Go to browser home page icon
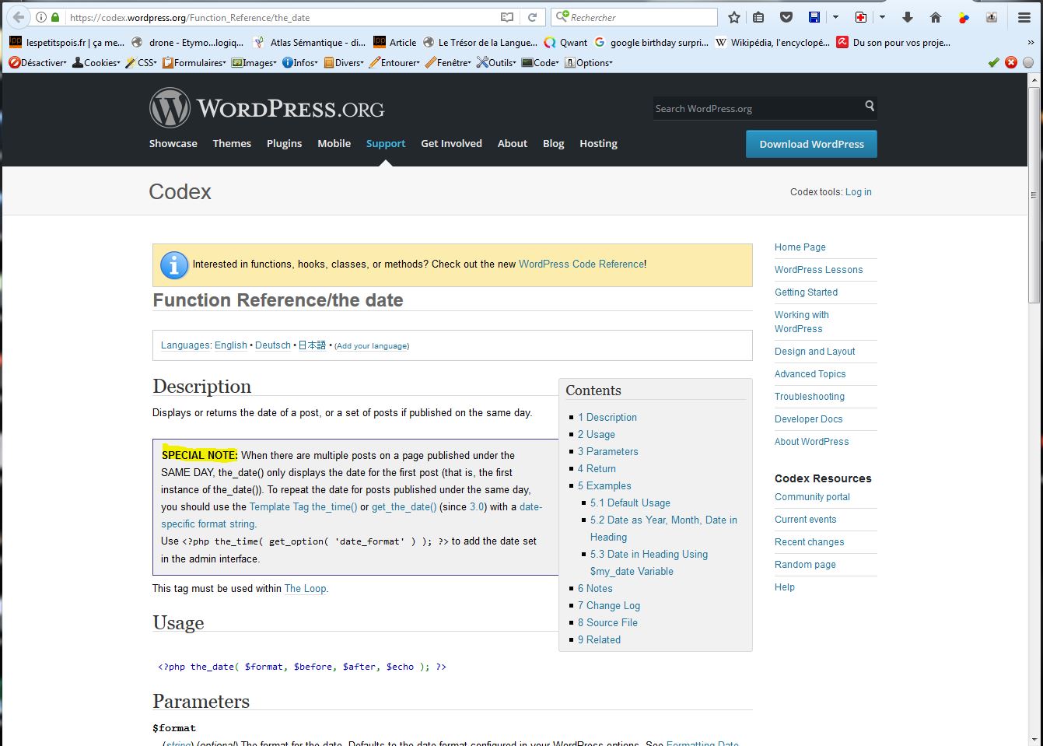 coord(936,17)
